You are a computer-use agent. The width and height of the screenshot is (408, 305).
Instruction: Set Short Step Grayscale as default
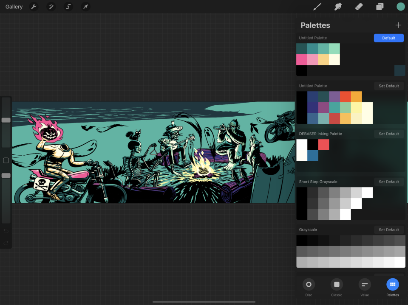tap(389, 182)
